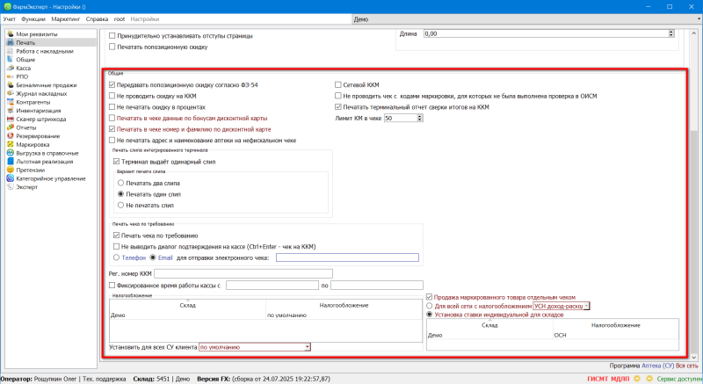Image resolution: width=703 pixels, height=384 pixels.
Task: Open Отчеты section via its icon
Action: coord(9,127)
